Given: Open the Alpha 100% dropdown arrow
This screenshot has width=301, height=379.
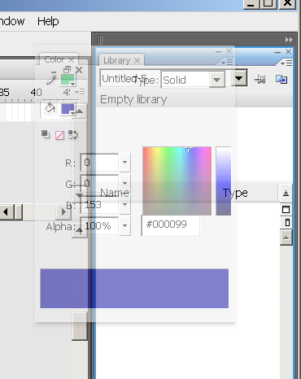Looking at the screenshot, I should [124, 225].
